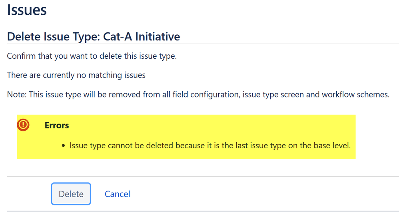Click the 'workflow schemes' words in note
The height and width of the screenshot is (223, 399).
click(355, 94)
